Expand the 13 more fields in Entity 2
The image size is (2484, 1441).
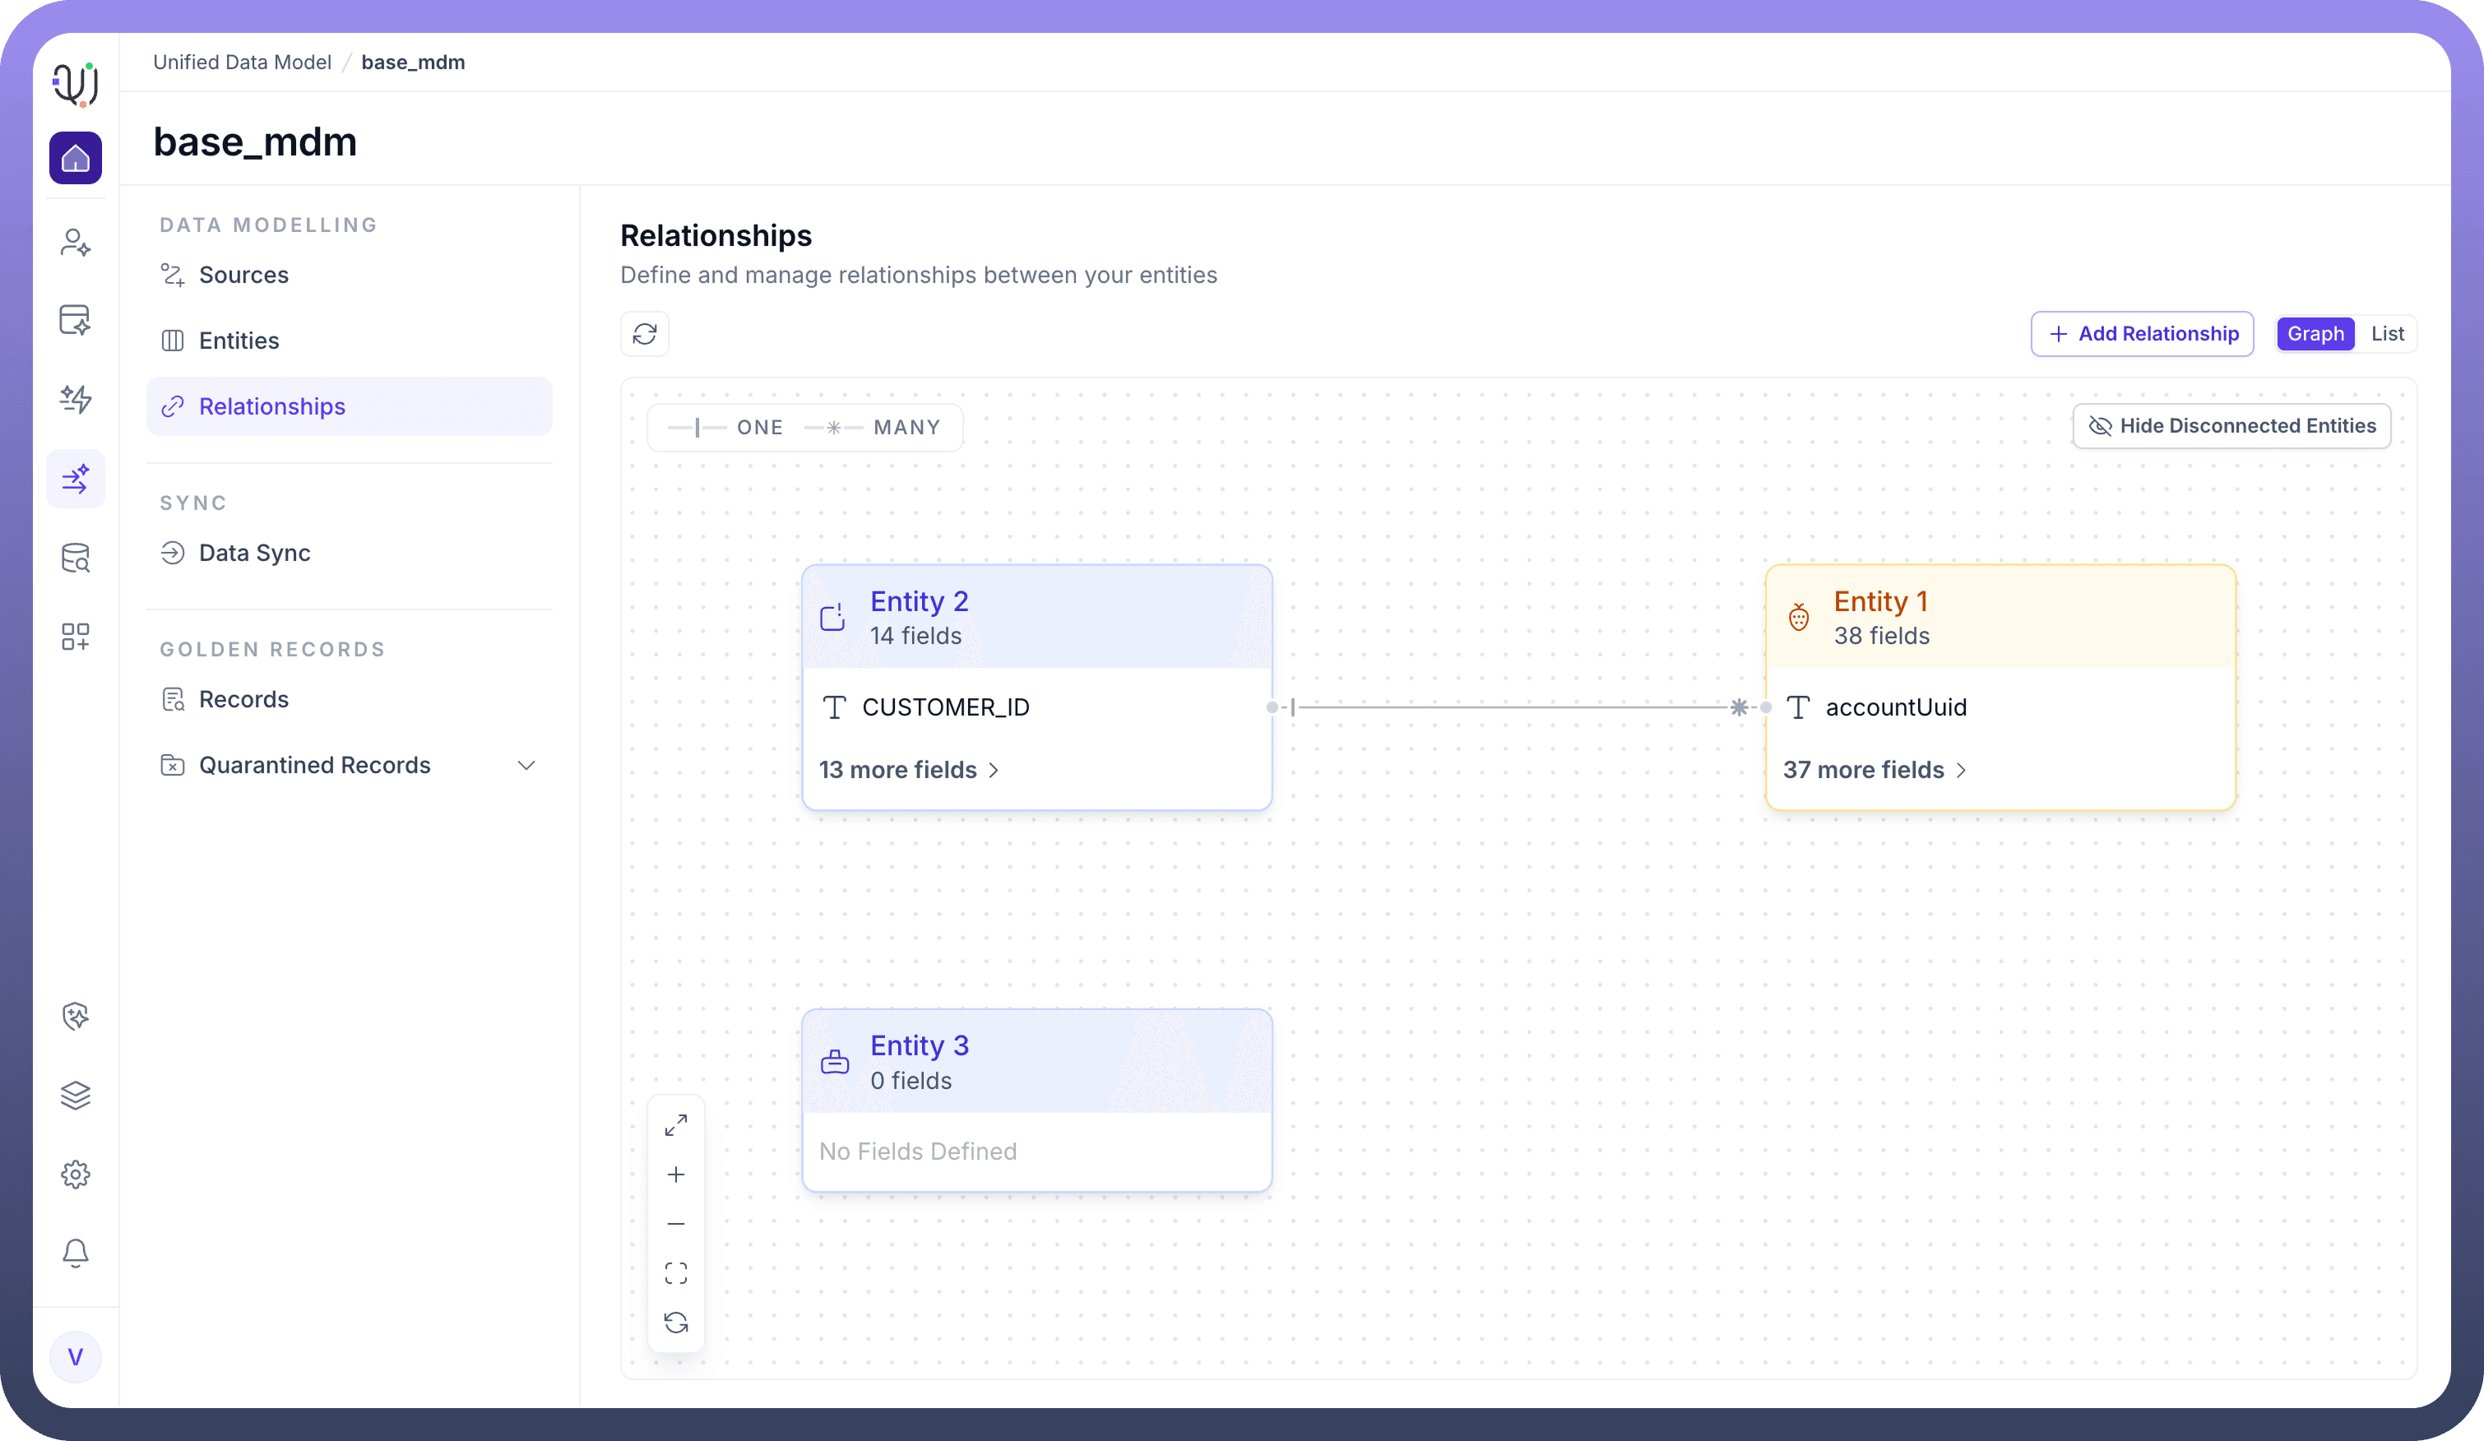(909, 770)
